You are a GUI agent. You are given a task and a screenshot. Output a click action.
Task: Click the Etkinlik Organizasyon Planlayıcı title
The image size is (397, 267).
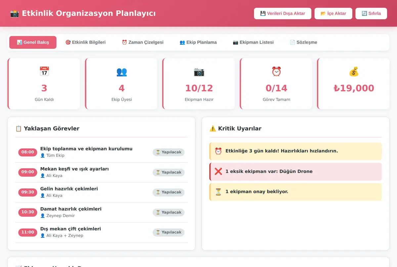89,14
